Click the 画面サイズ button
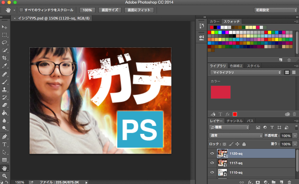Image resolution: width=299 pixels, height=184 pixels. click(110, 10)
